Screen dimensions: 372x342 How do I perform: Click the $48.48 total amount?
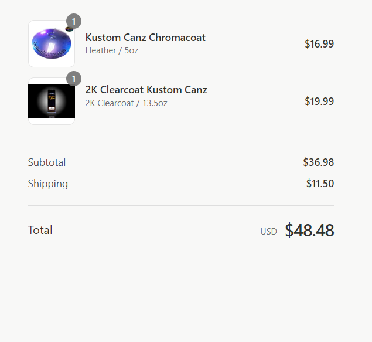[309, 231]
